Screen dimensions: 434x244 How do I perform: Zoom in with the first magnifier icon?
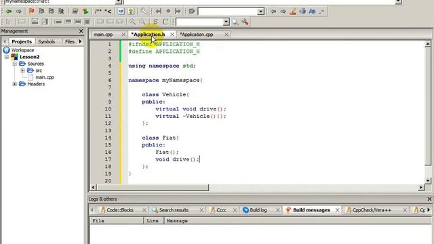(133, 22)
